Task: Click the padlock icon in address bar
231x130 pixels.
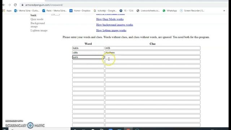Action: click(x=22, y=5)
